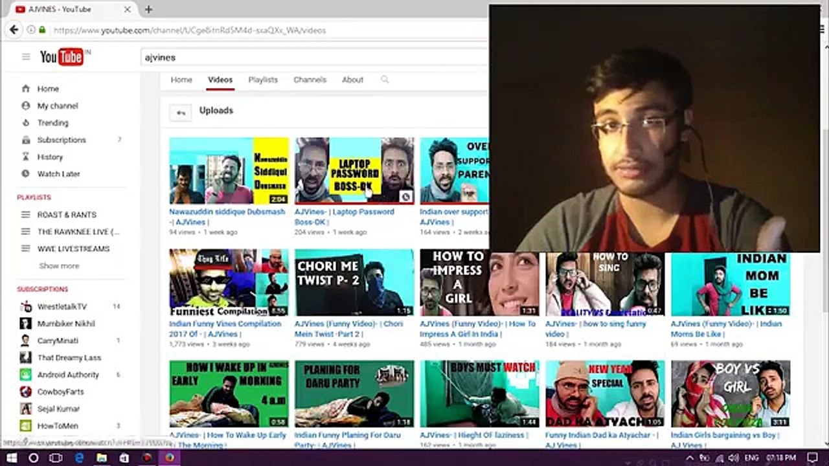Show hidden system tray icons
Viewport: 829px width, 466px height.
[691, 458]
